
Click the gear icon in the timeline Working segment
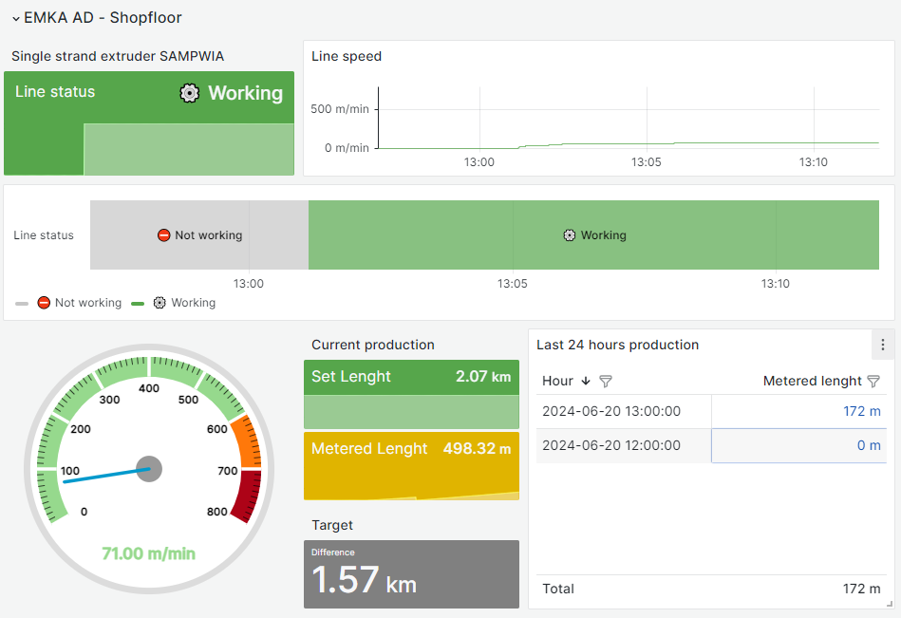point(569,234)
